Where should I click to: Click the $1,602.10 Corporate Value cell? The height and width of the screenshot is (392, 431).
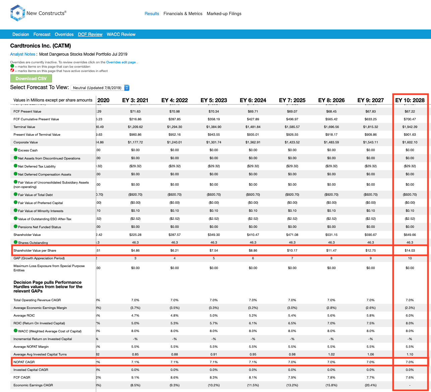pyautogui.click(x=410, y=142)
